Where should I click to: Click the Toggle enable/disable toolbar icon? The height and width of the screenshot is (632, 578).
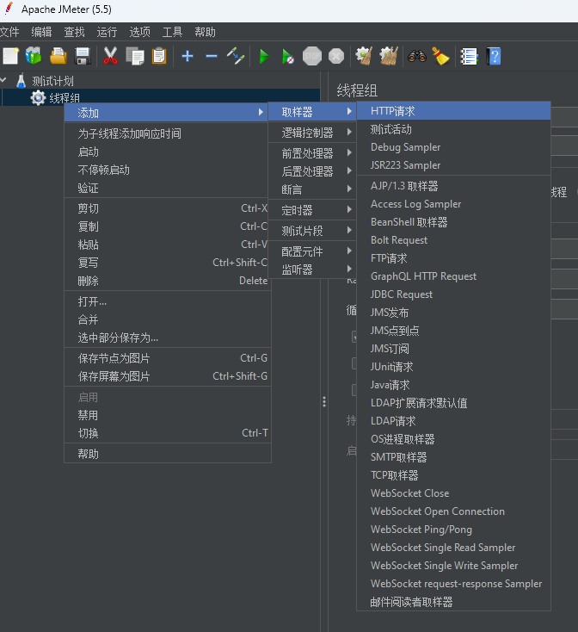pyautogui.click(x=236, y=56)
